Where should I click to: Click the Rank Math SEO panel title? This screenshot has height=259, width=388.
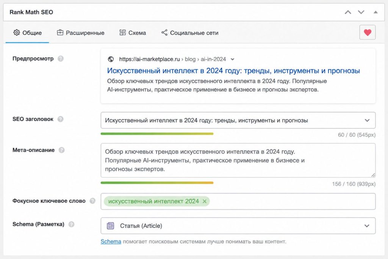(31, 12)
